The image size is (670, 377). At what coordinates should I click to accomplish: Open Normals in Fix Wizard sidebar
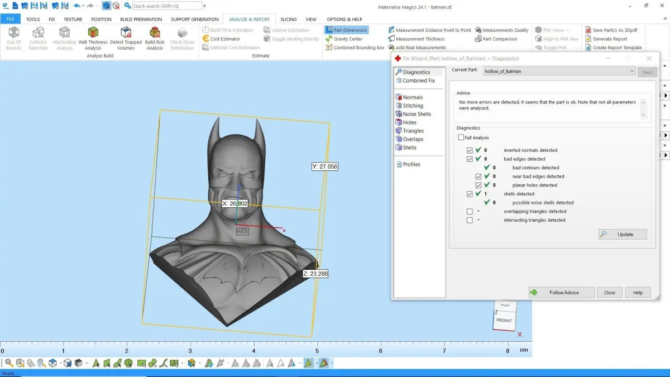408,97
